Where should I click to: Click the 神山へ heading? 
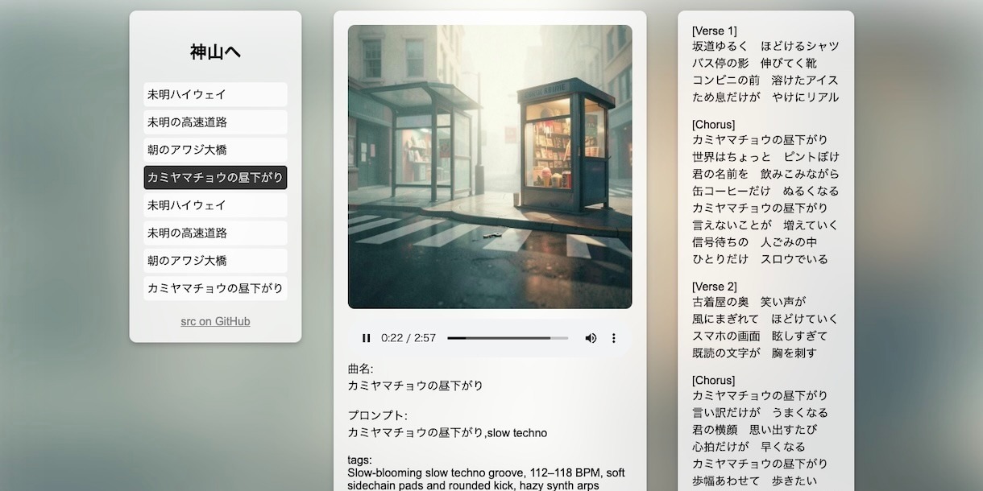[215, 52]
